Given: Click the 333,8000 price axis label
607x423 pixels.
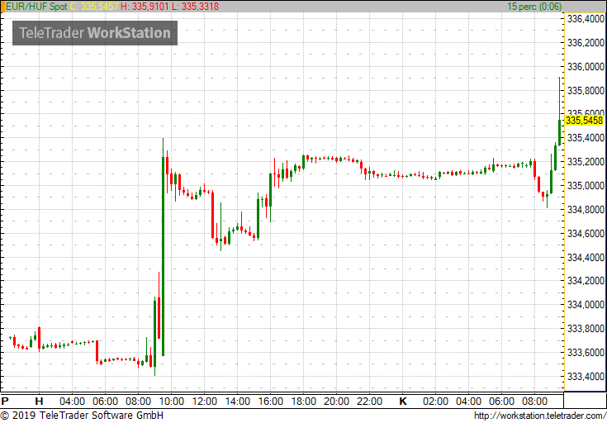Looking at the screenshot, I should coord(585,329).
